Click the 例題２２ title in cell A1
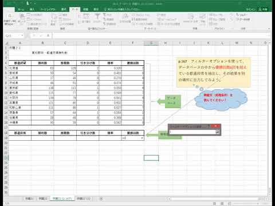Image resolution: width=275 pixels, height=206 pixels. (x=15, y=48)
